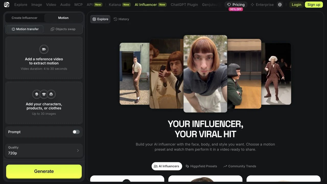
Task: Go to Explore in top navigation
Action: tap(21, 5)
